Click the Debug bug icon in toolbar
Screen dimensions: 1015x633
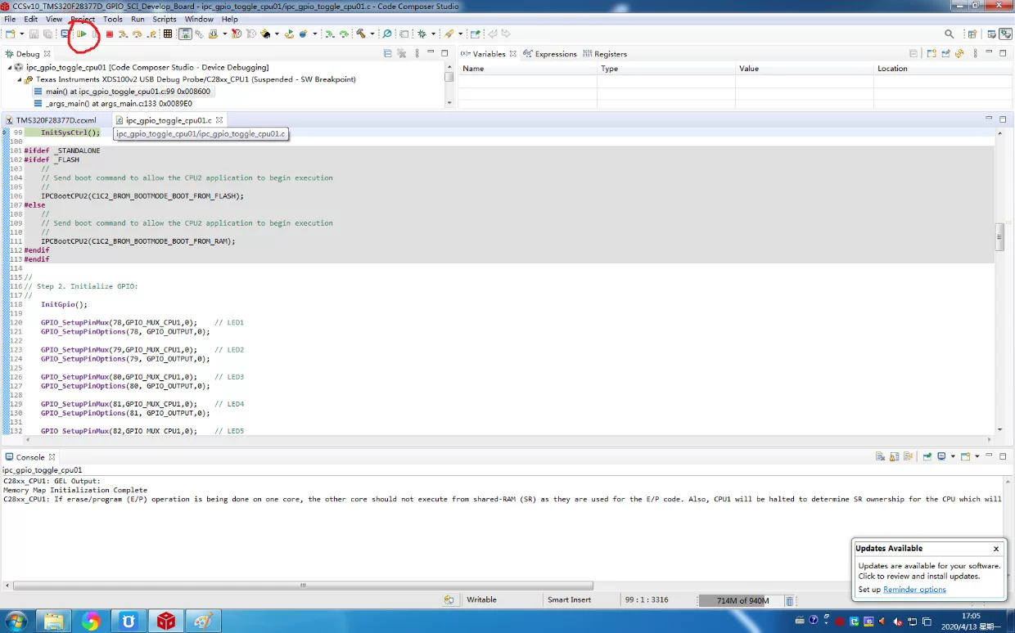422,34
